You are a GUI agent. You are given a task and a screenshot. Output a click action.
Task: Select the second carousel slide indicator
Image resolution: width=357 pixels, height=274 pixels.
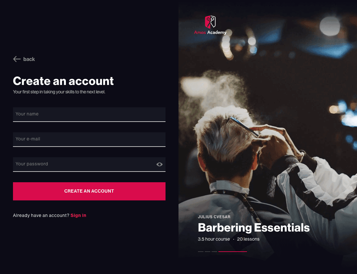[x=207, y=252]
